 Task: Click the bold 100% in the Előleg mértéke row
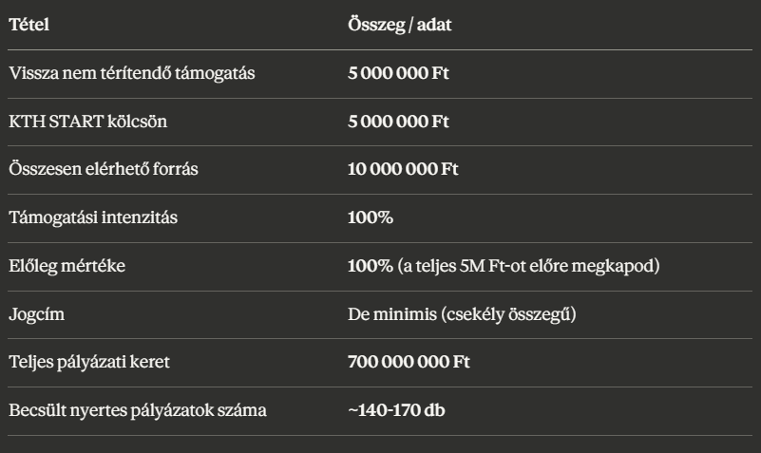point(367,266)
